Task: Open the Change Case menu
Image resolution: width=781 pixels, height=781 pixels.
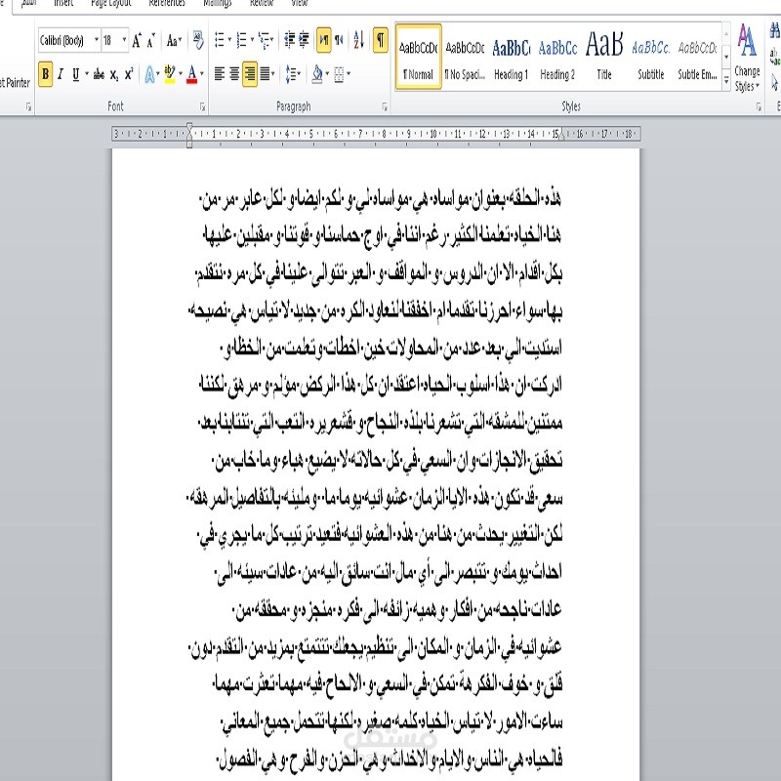Action: click(x=174, y=40)
